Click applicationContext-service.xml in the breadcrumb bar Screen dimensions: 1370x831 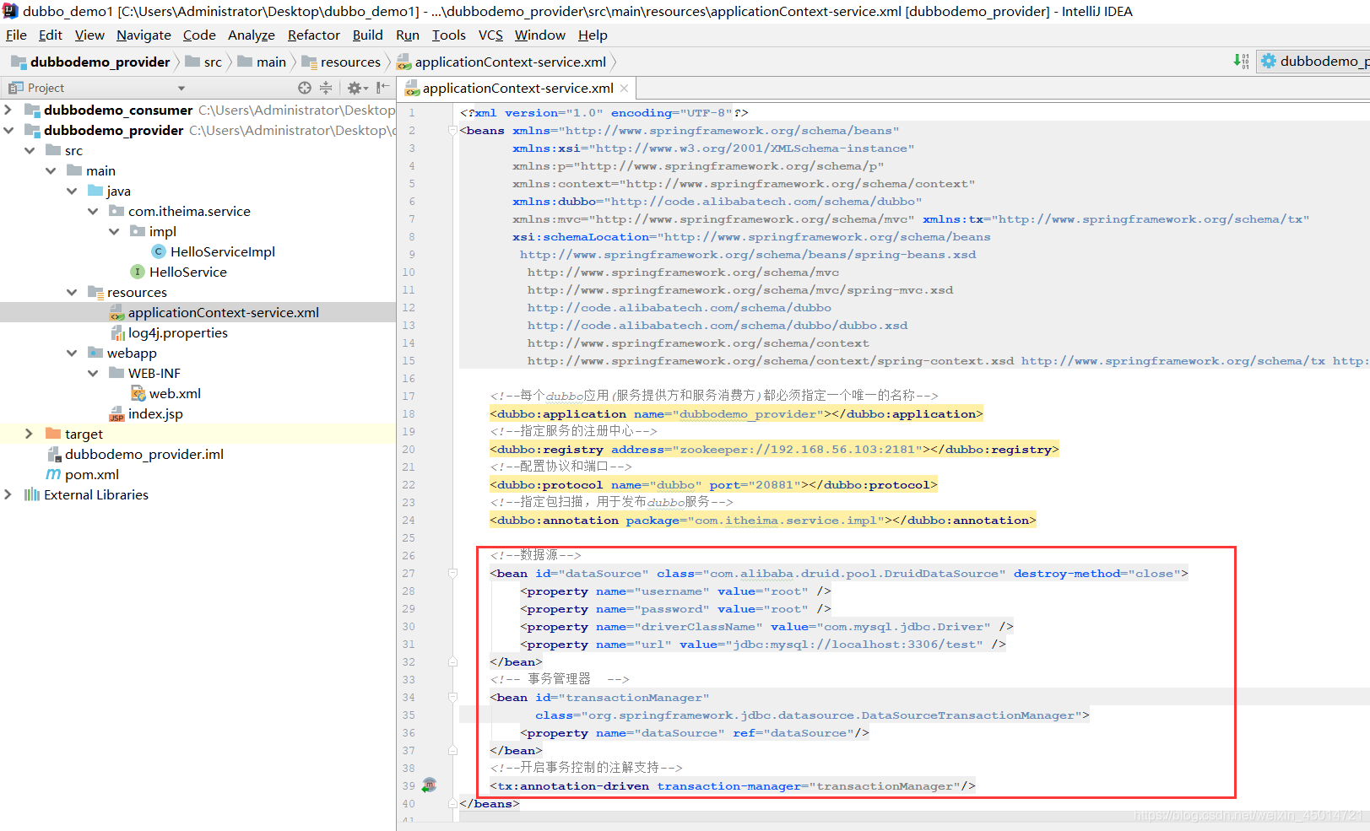501,62
